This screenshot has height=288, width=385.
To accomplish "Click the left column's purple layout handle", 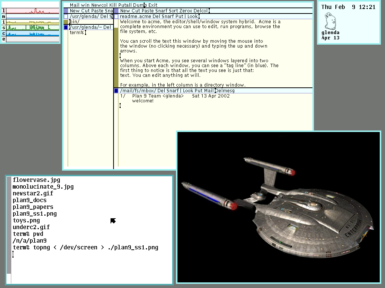I will 66,11.
